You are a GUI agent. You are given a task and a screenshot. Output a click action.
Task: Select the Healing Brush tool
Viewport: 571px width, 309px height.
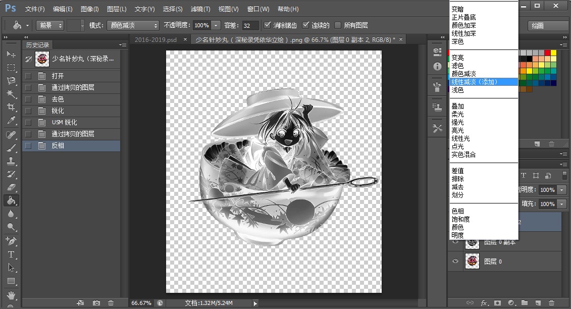[x=11, y=134]
